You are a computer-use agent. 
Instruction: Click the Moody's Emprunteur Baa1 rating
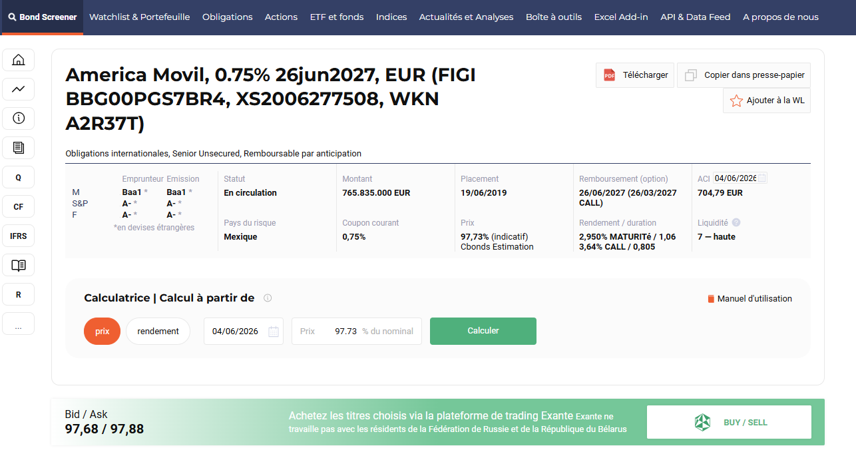pos(132,192)
